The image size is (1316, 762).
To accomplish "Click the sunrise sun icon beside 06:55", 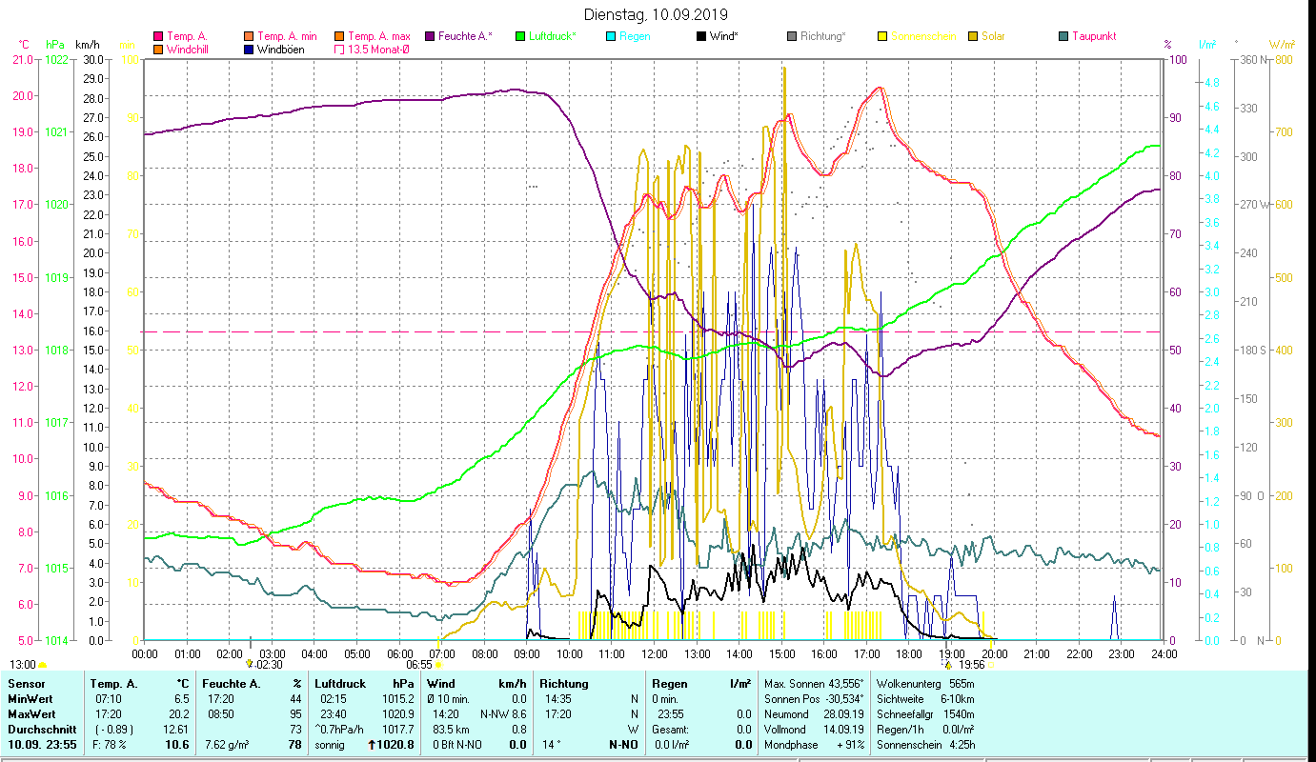I will coord(438,665).
